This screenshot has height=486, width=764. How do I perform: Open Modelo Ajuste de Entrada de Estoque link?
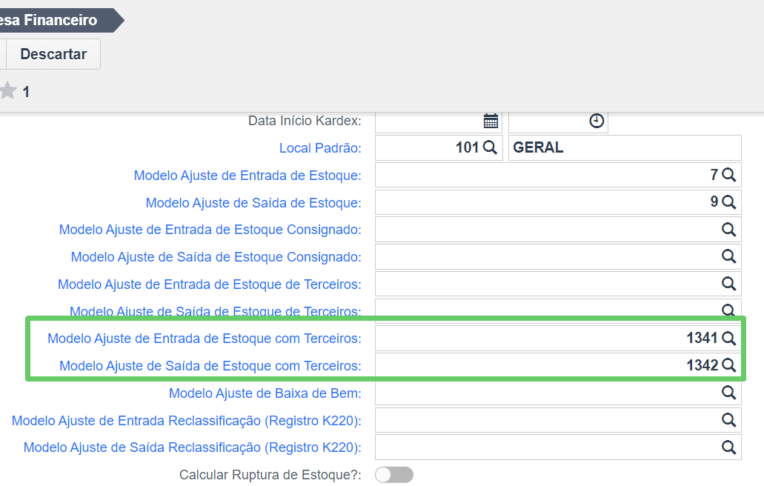click(x=248, y=176)
